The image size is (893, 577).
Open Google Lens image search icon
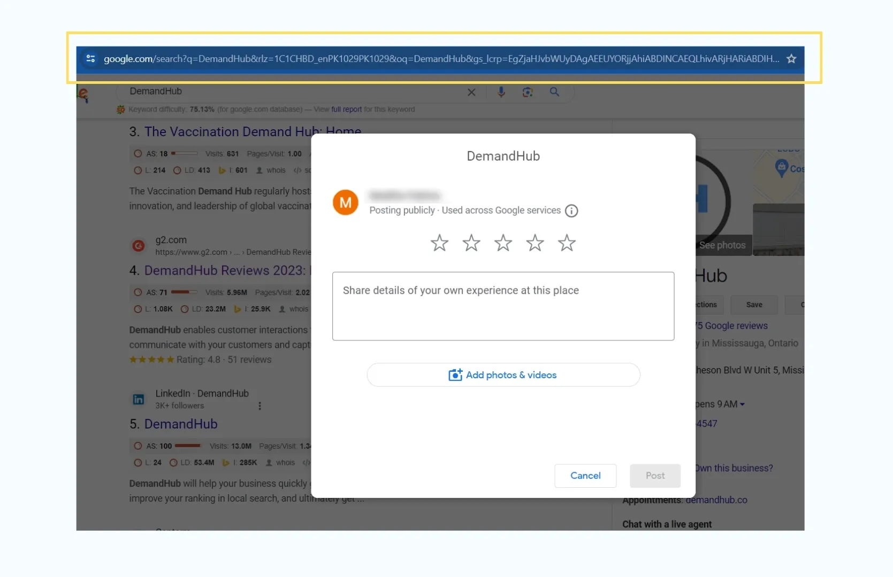click(528, 92)
